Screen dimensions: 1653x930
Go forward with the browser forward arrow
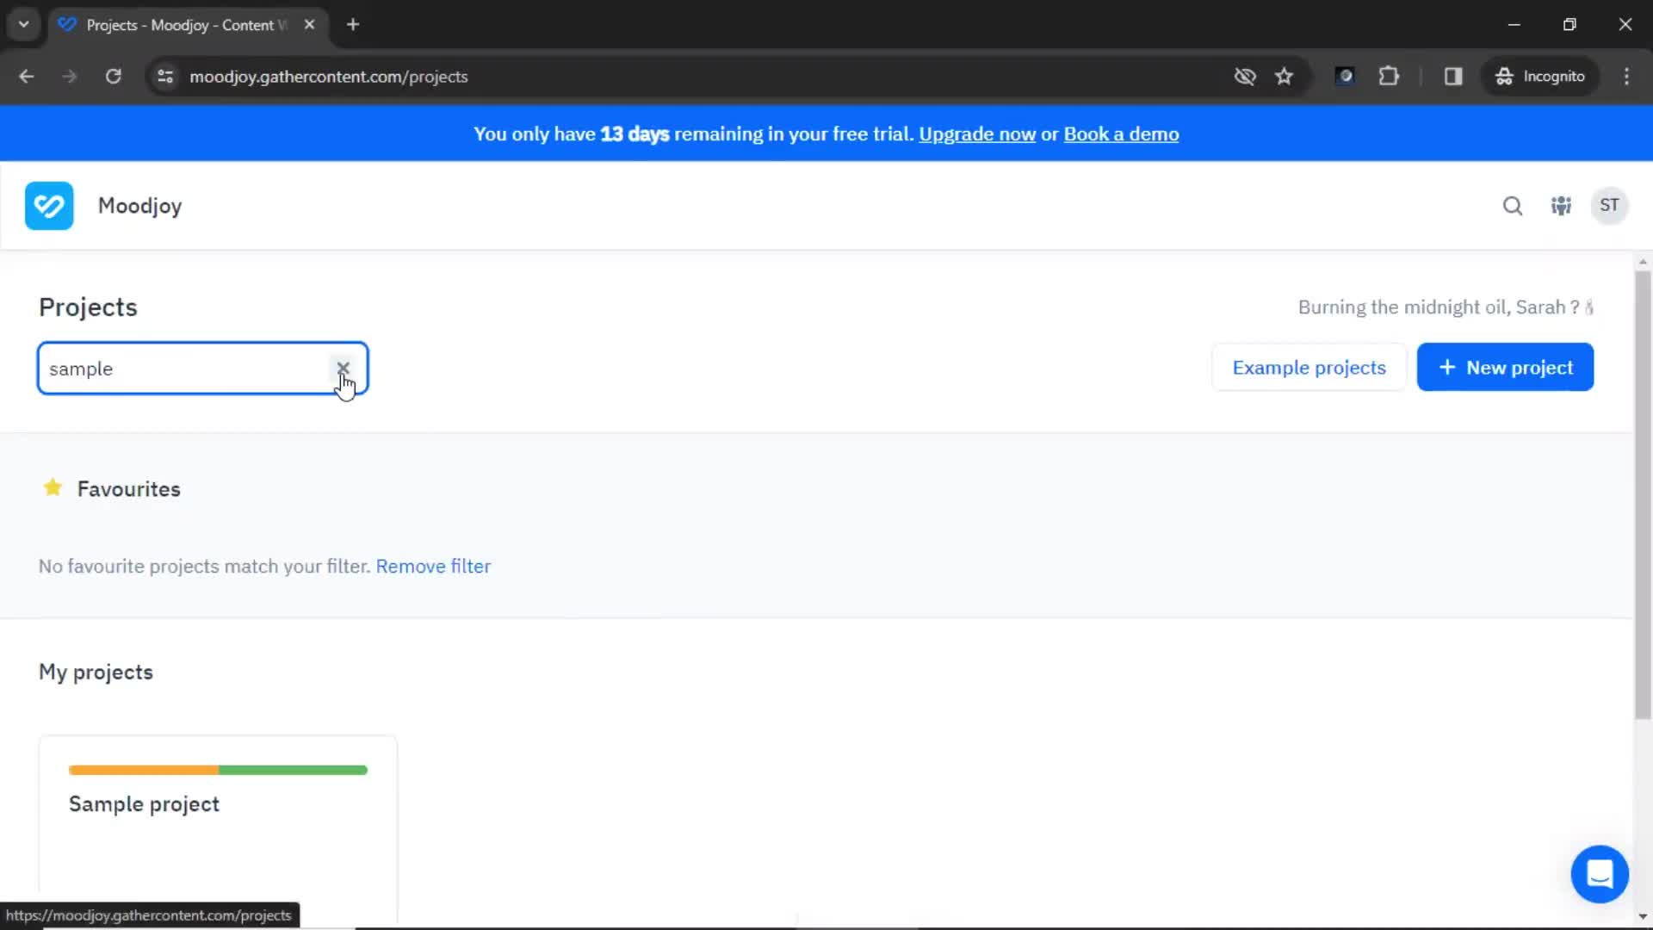(x=70, y=77)
